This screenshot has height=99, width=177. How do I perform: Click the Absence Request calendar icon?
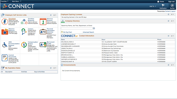[43, 21]
